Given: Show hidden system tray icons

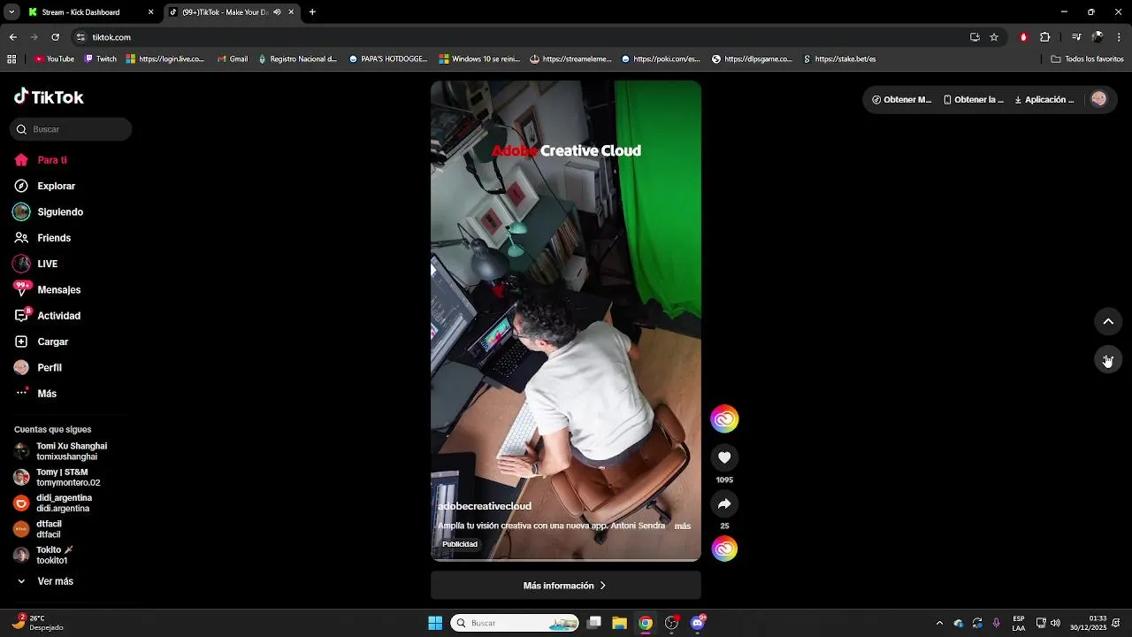Looking at the screenshot, I should [x=939, y=623].
